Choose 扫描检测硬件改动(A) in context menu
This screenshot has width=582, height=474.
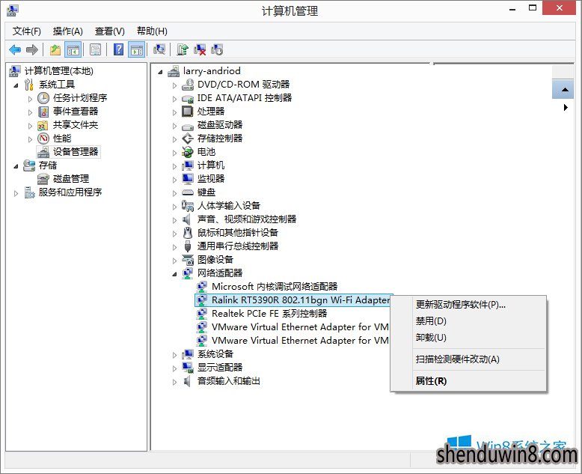click(457, 359)
